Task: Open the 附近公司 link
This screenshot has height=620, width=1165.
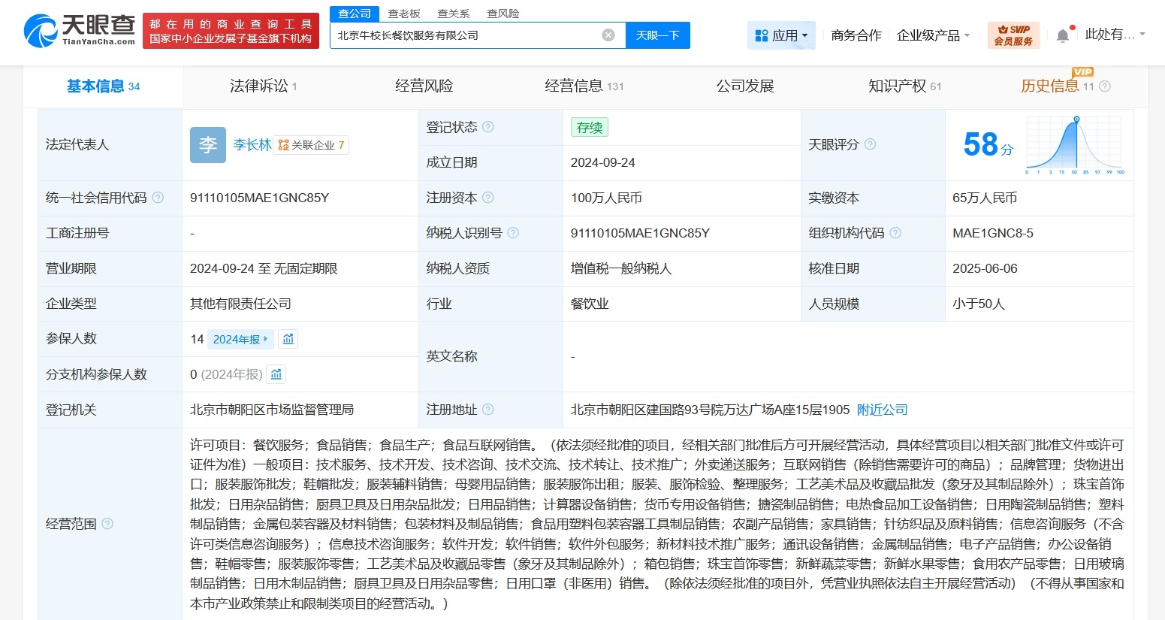Action: pos(882,410)
